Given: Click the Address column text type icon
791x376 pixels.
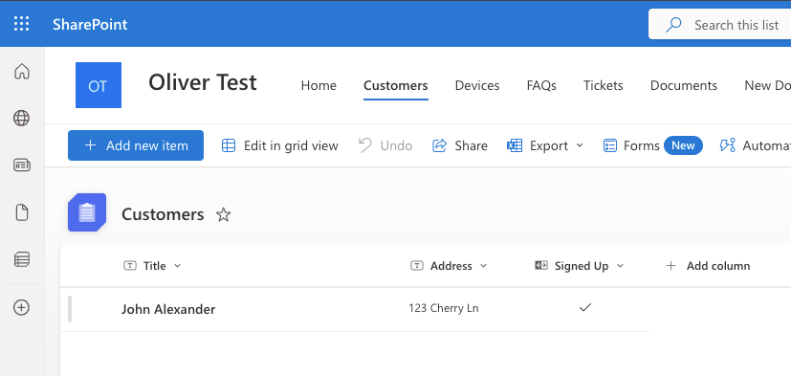Looking at the screenshot, I should 417,266.
